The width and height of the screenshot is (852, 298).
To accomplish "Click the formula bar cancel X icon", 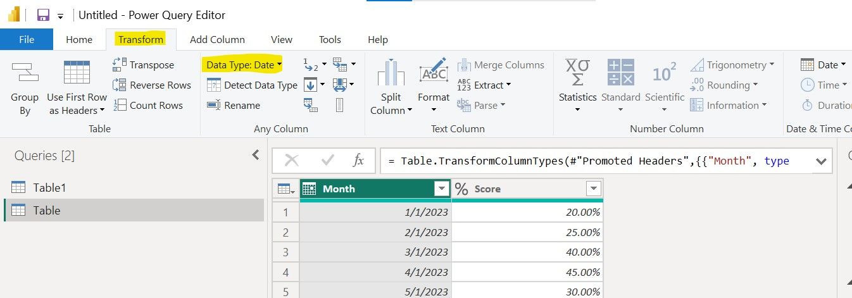I will pyautogui.click(x=292, y=161).
